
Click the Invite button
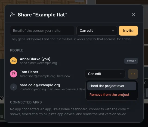[x=128, y=31]
